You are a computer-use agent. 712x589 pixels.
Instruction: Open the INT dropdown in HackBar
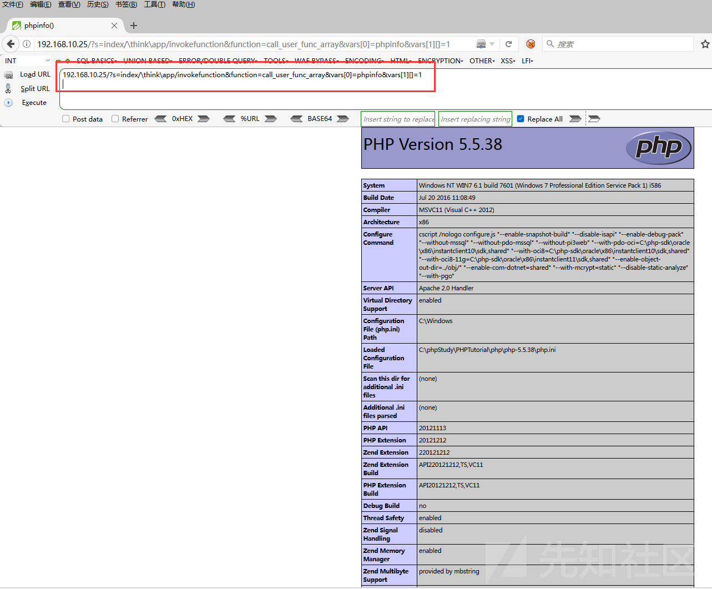pyautogui.click(x=28, y=61)
